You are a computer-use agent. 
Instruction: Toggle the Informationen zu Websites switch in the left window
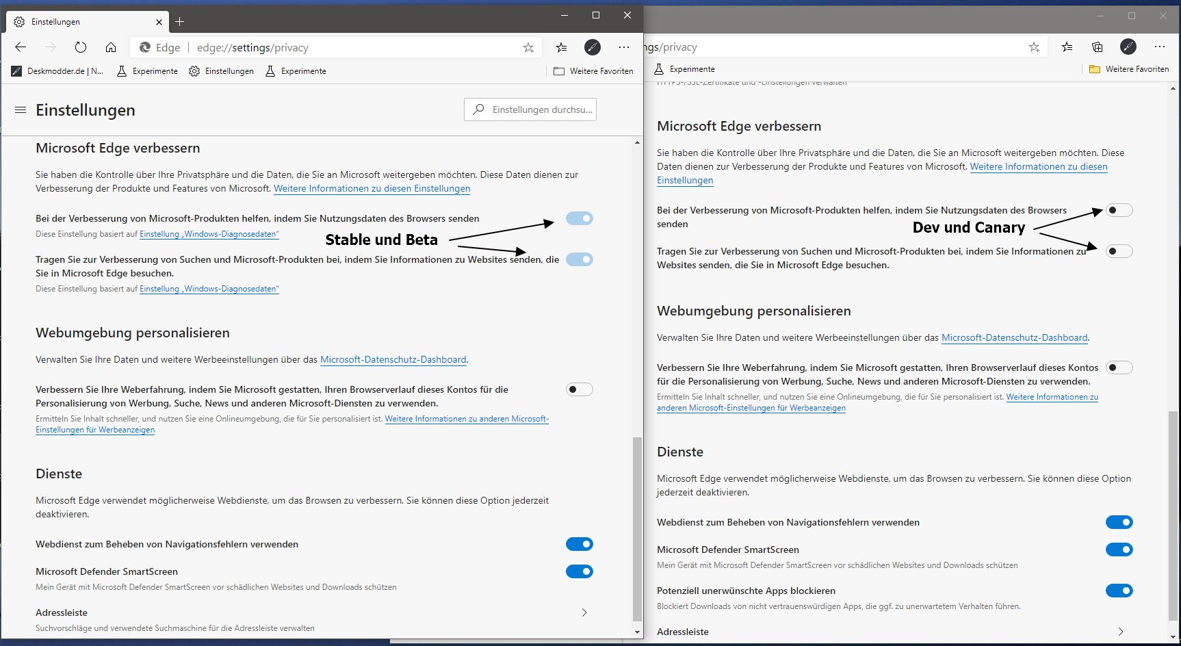580,259
